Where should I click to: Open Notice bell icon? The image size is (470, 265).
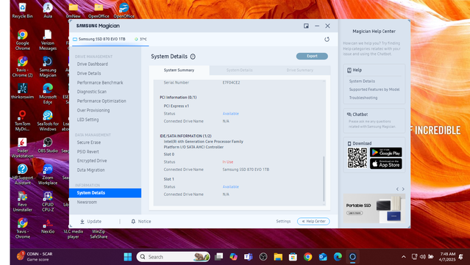click(133, 222)
